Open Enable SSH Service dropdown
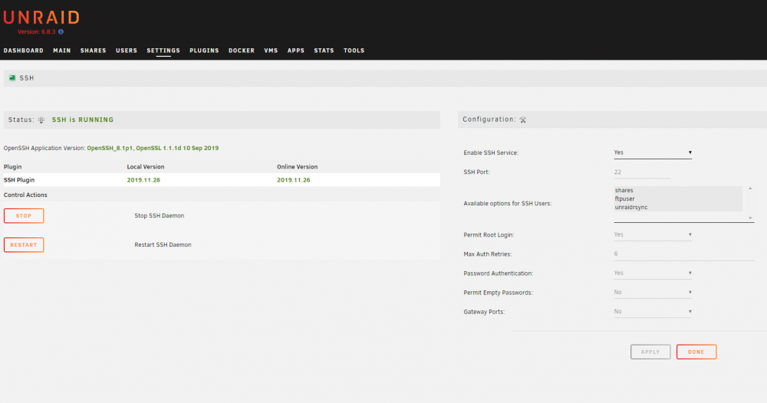767x403 pixels. (x=653, y=153)
